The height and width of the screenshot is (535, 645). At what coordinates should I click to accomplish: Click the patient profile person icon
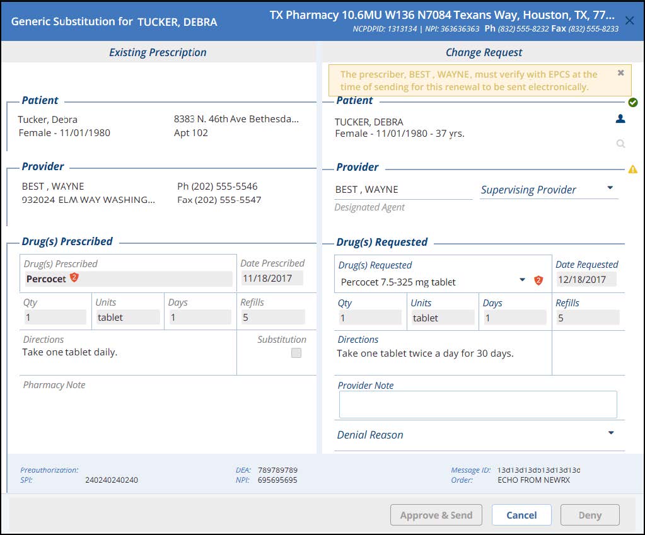(x=620, y=118)
